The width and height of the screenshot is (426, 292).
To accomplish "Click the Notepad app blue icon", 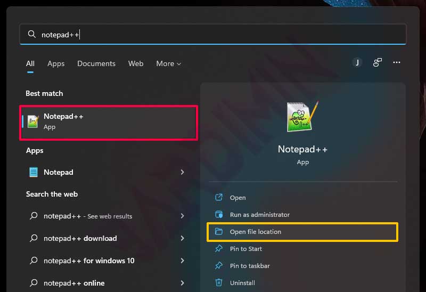I will point(34,172).
